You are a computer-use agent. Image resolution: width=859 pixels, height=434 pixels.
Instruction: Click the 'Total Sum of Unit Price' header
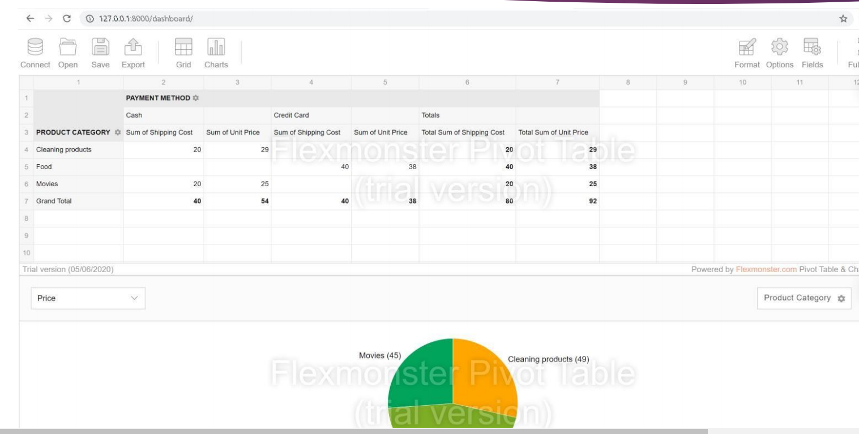558,132
